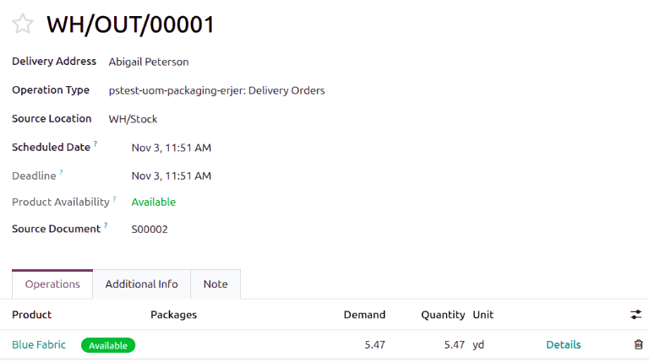Edit the Scheduled Date field
Image resolution: width=649 pixels, height=362 pixels.
(172, 148)
